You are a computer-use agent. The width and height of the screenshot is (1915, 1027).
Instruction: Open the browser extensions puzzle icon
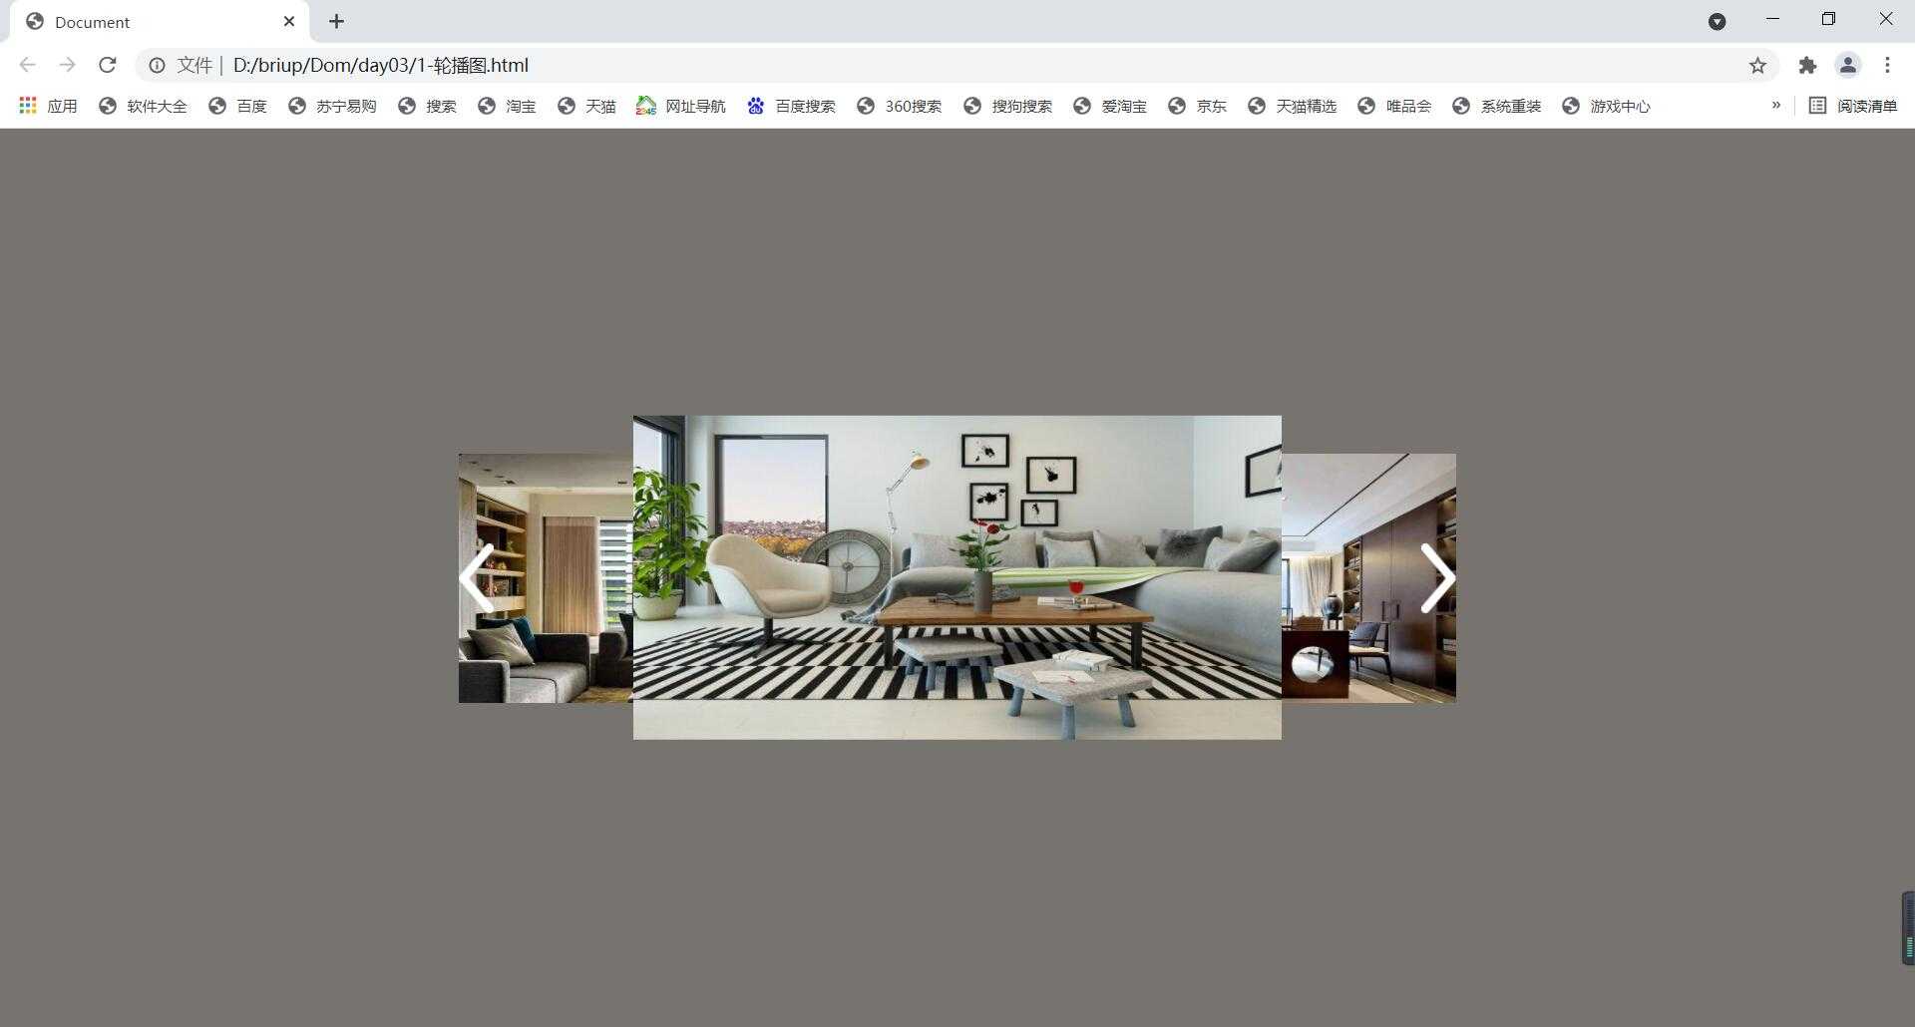(1807, 65)
